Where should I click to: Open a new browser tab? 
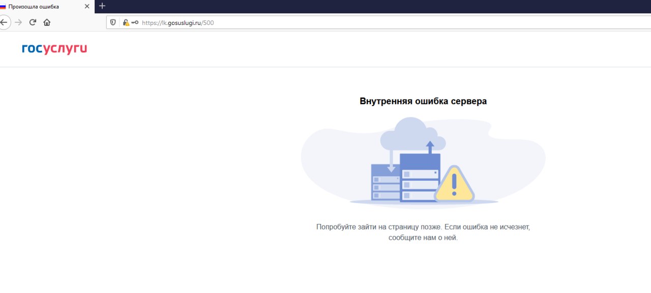(102, 6)
